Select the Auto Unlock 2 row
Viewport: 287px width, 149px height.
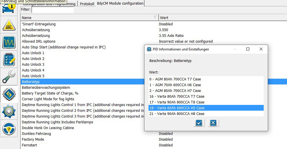[x=82, y=59]
